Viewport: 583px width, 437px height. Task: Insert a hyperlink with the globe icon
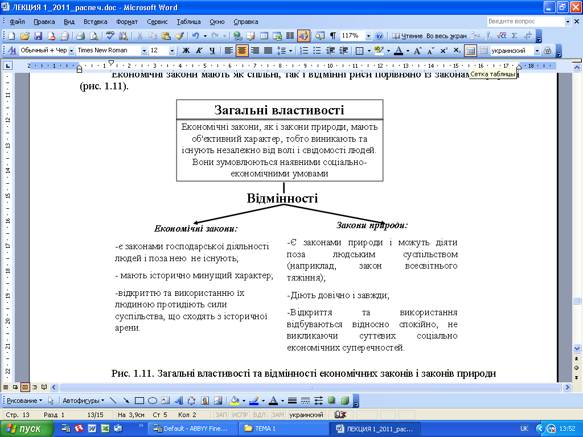click(x=237, y=36)
